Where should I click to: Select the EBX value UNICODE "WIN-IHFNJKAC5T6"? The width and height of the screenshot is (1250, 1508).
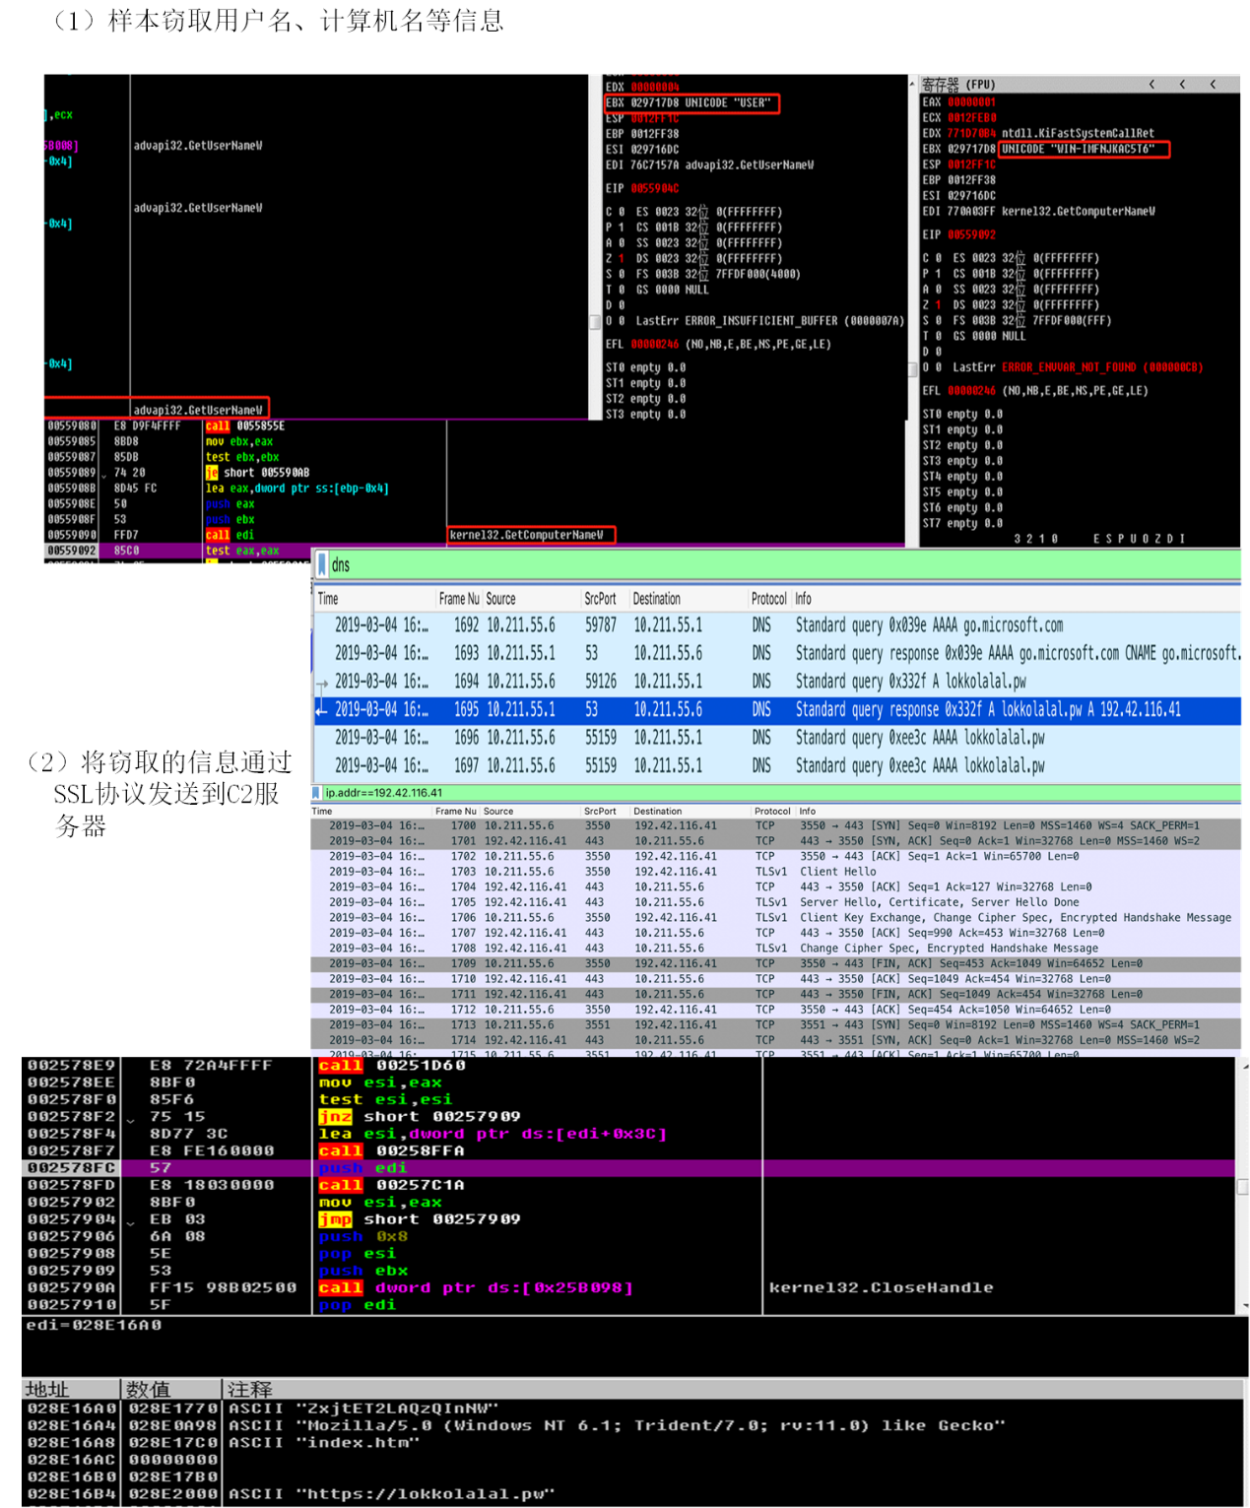[1084, 150]
